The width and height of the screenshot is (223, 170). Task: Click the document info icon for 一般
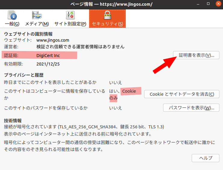tap(12, 15)
